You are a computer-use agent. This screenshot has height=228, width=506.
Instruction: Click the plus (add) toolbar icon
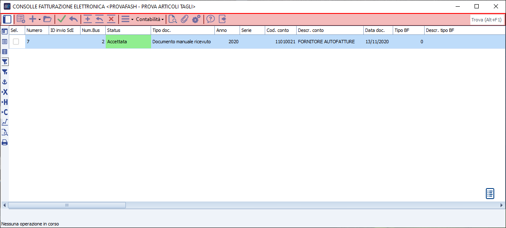coord(33,19)
